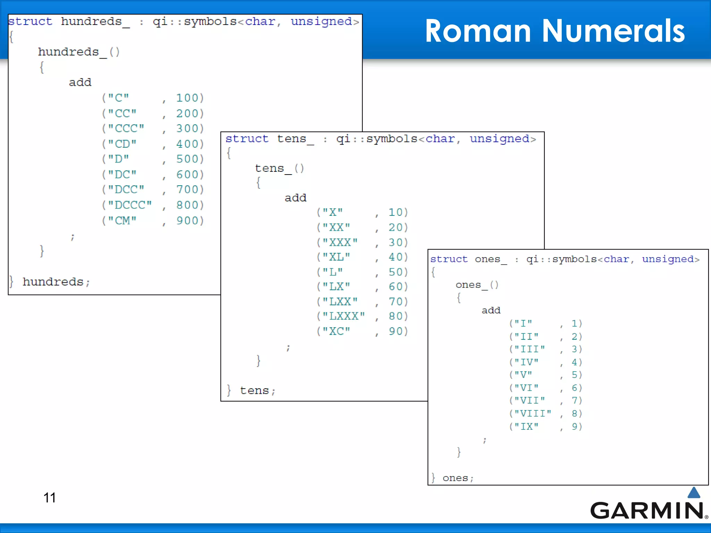Select the ("XXX", 30) entry
The width and height of the screenshot is (711, 533).
point(362,242)
